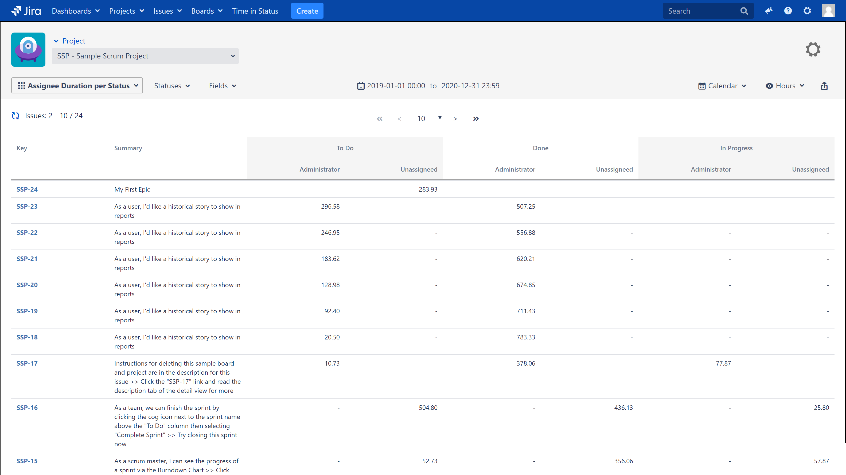Collapse the Project section chevron

(x=56, y=41)
